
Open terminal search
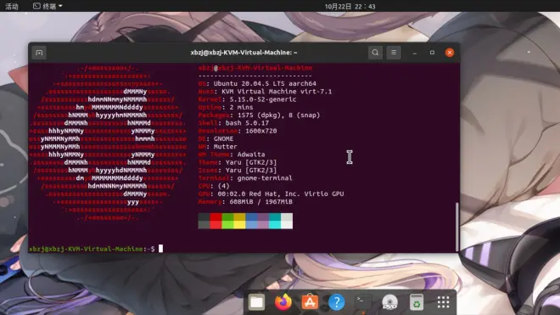375,53
